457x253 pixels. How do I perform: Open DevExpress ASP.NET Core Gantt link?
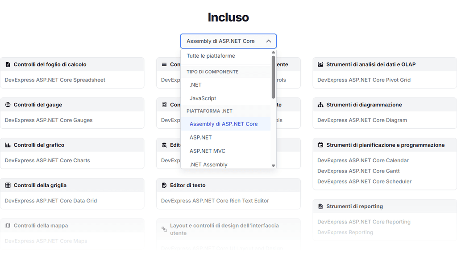(x=358, y=171)
